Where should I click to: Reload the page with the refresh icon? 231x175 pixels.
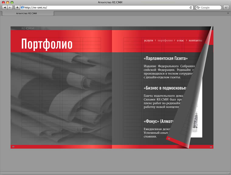point(191,7)
